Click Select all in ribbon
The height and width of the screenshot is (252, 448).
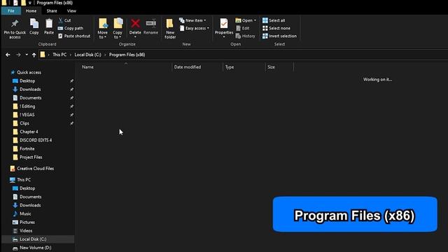(x=274, y=20)
